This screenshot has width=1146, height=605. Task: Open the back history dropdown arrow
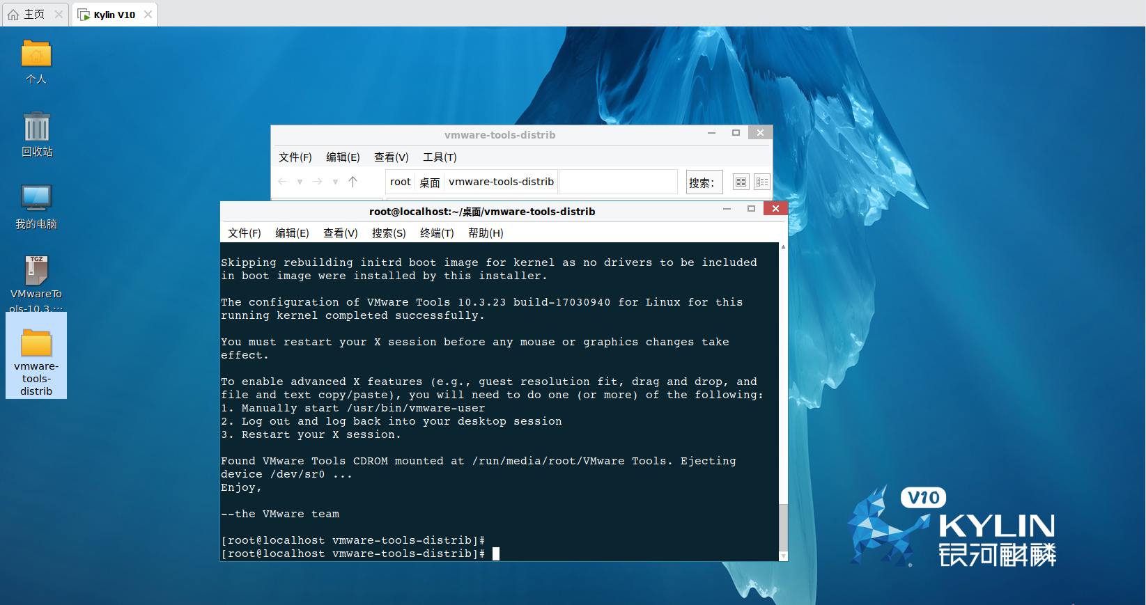tap(300, 182)
